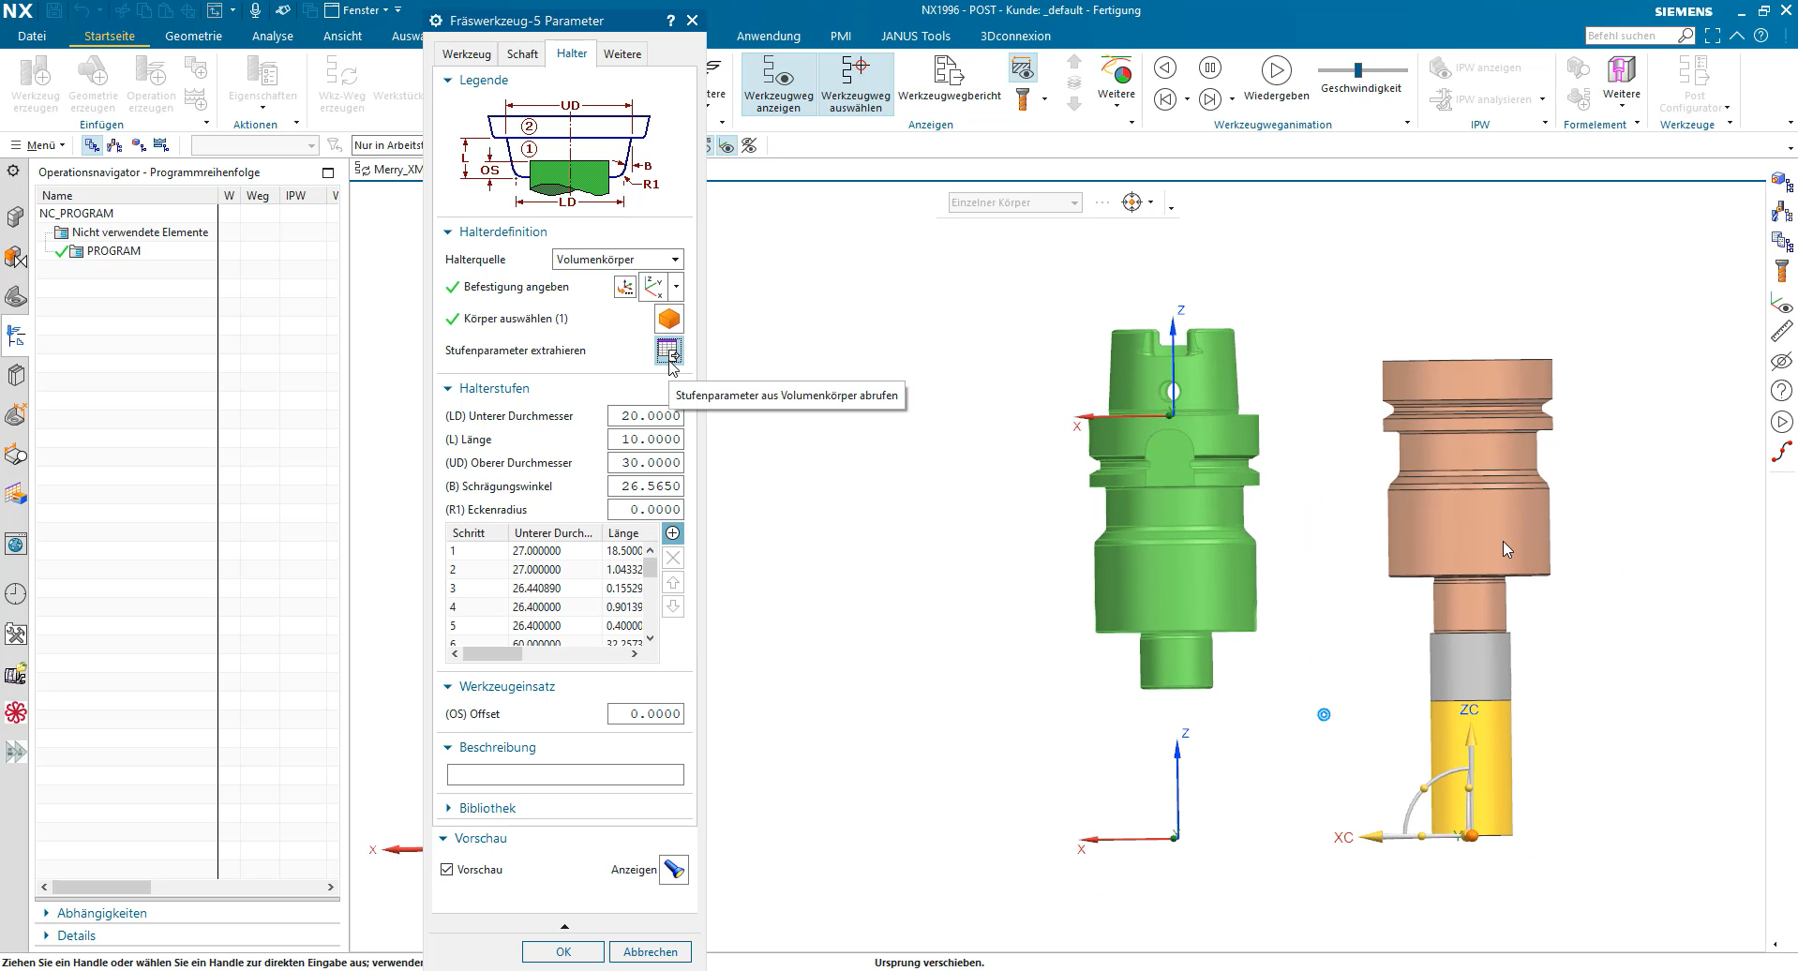This screenshot has width=1798, height=971.
Task: Click Werkzeugweg anzeigen in ribbon
Action: tap(778, 83)
